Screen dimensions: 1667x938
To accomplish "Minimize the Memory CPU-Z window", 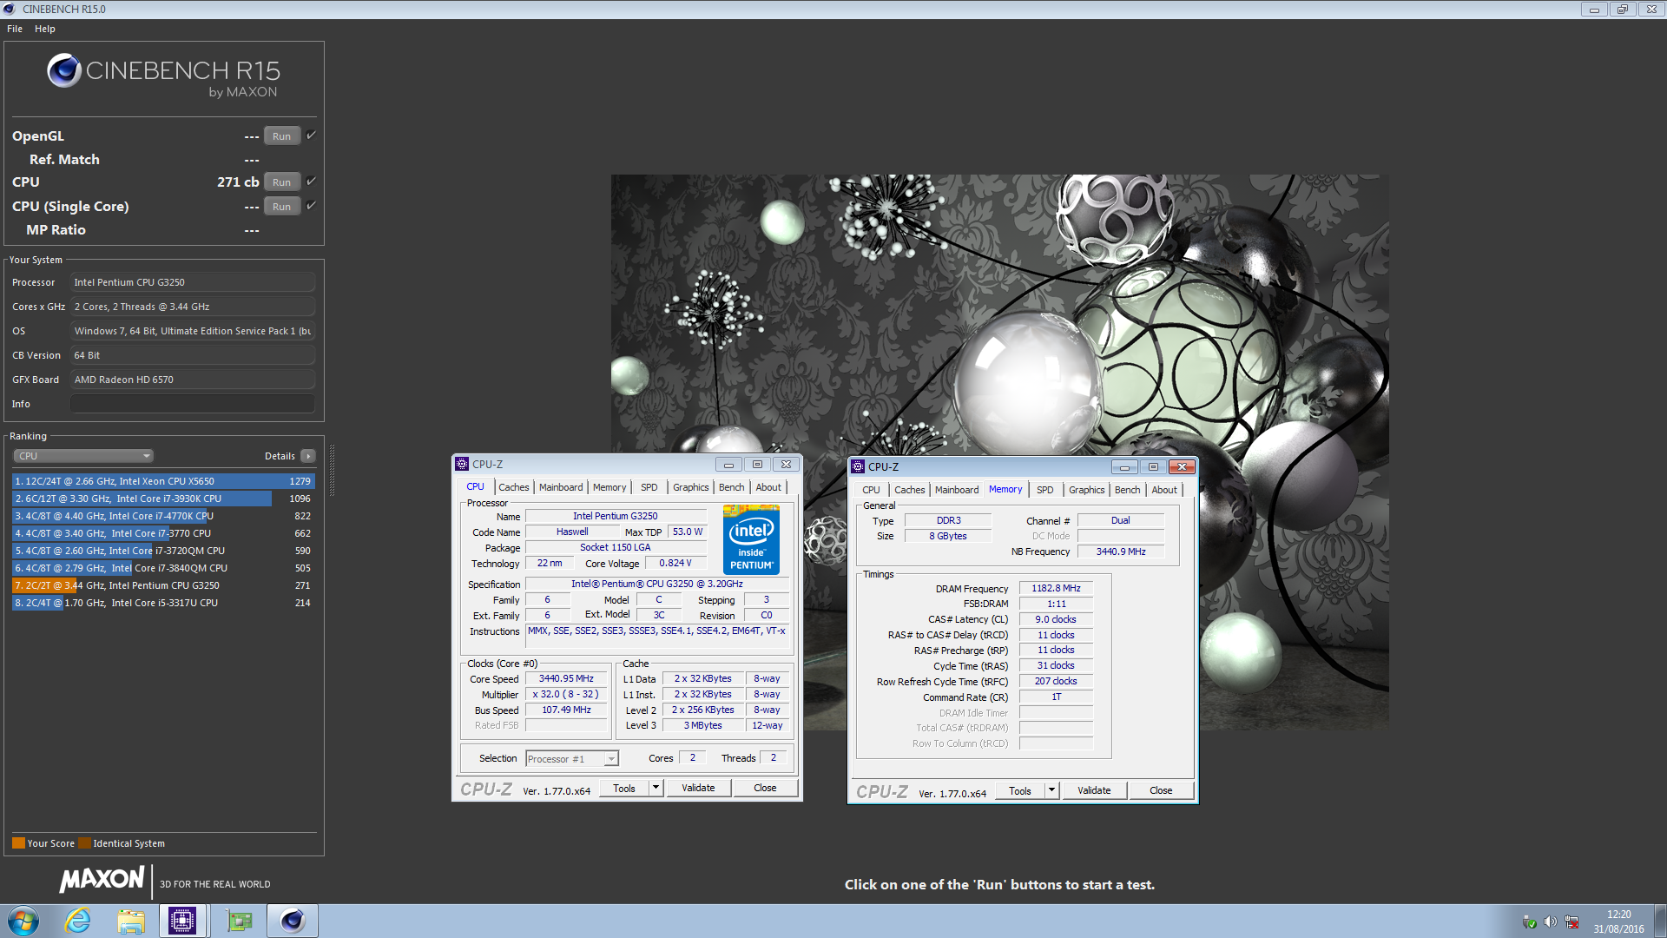I will (x=1124, y=467).
